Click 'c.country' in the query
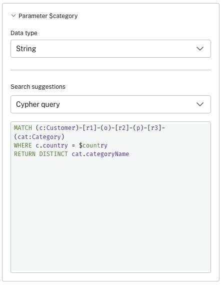 pyautogui.click(x=51, y=146)
